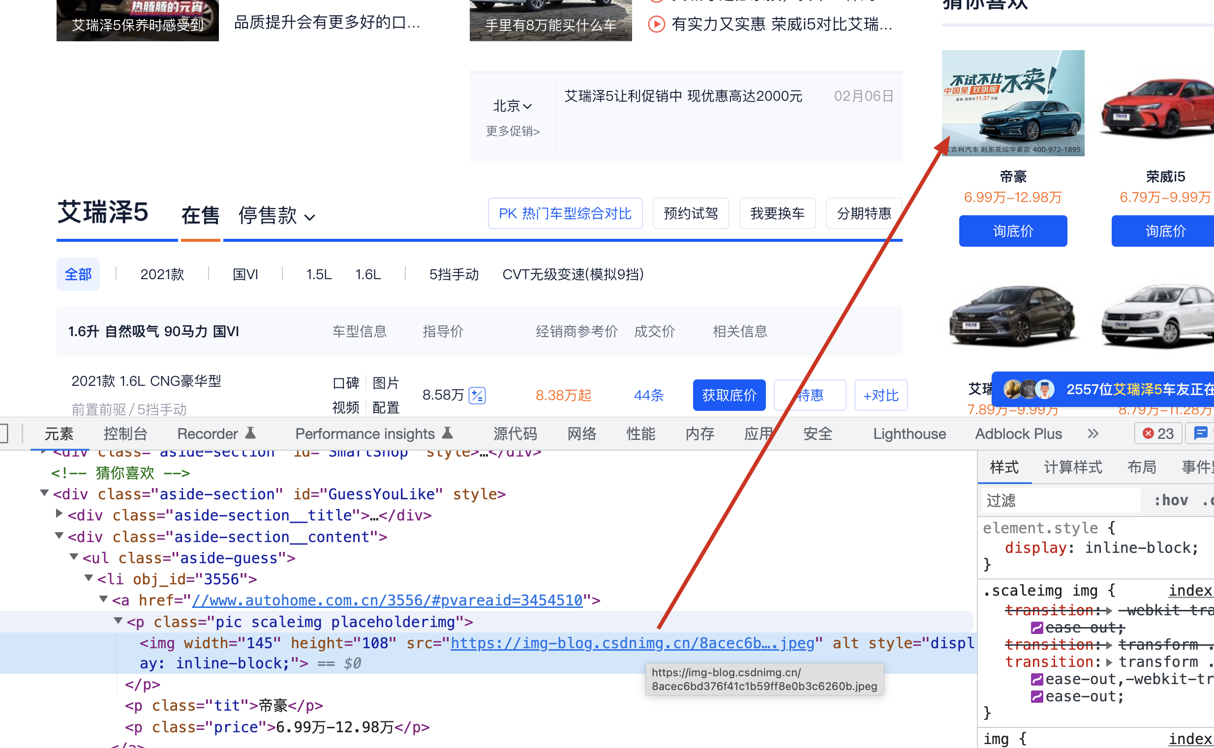
Task: Click the first purple easing editor icon before ease-out
Action: pos(1036,628)
